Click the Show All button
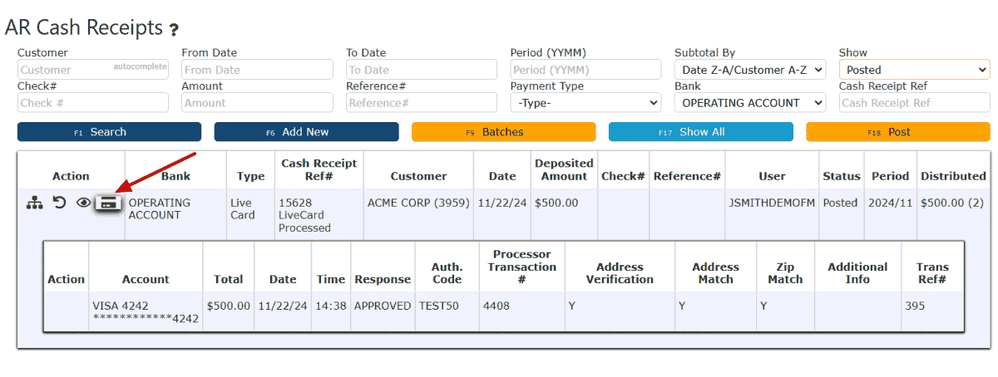The height and width of the screenshot is (377, 998). [701, 132]
